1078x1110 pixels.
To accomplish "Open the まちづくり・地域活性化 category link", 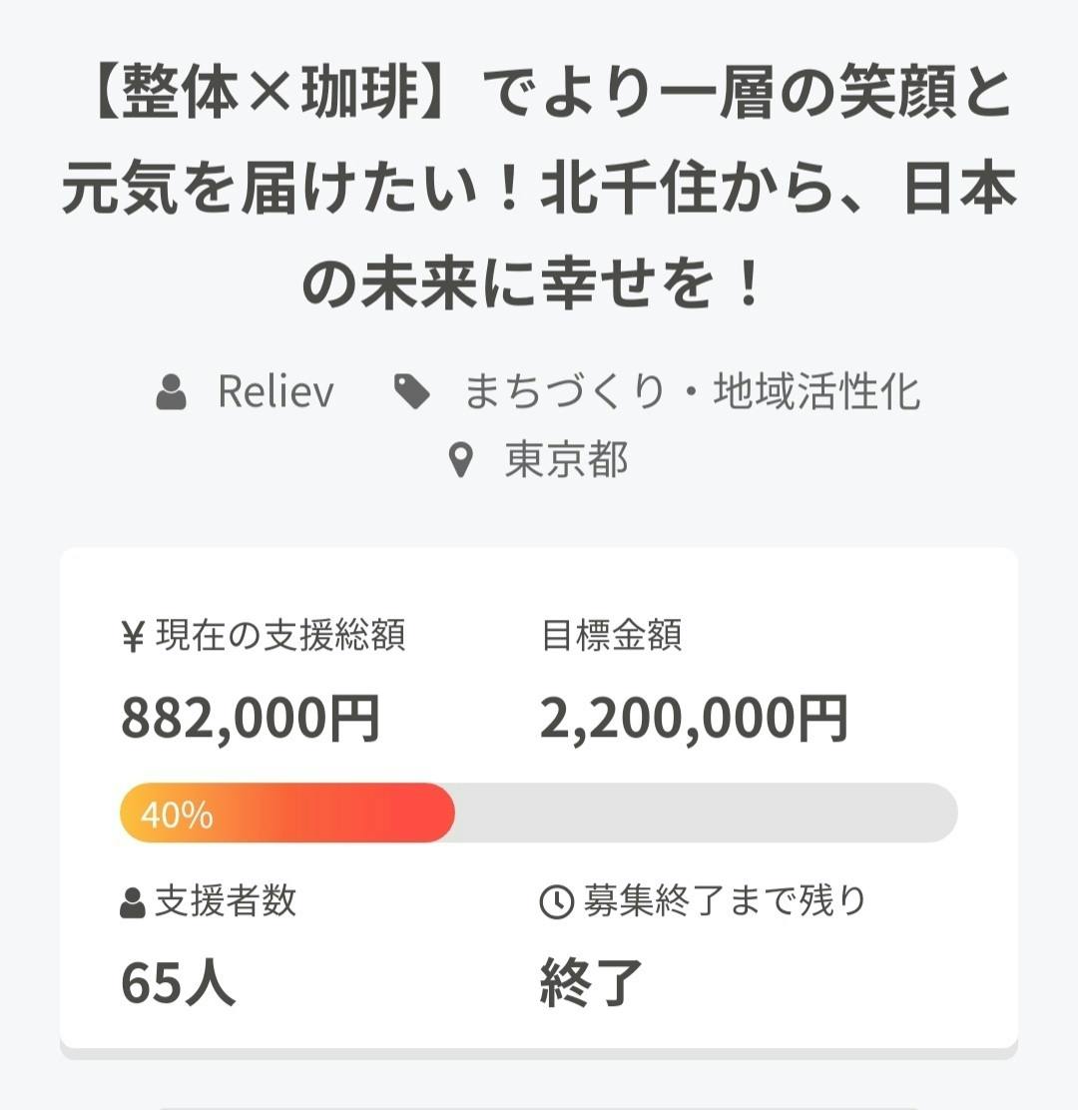I will (692, 392).
